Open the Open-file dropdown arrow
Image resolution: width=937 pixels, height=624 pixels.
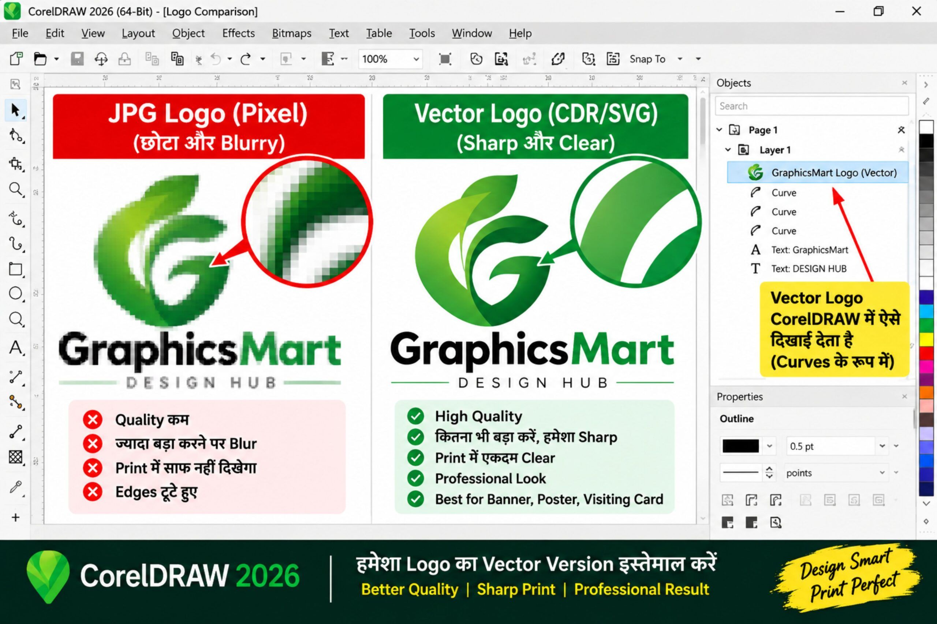pyautogui.click(x=56, y=59)
